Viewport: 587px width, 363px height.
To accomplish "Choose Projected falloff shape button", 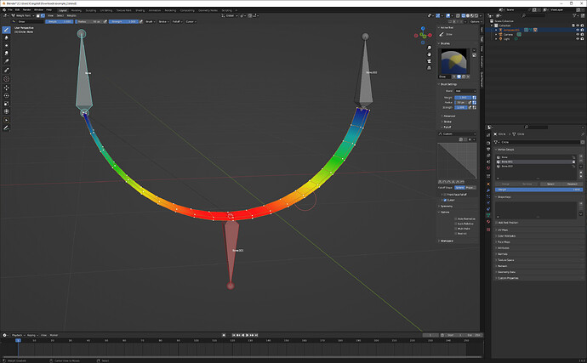I will [x=470, y=188].
